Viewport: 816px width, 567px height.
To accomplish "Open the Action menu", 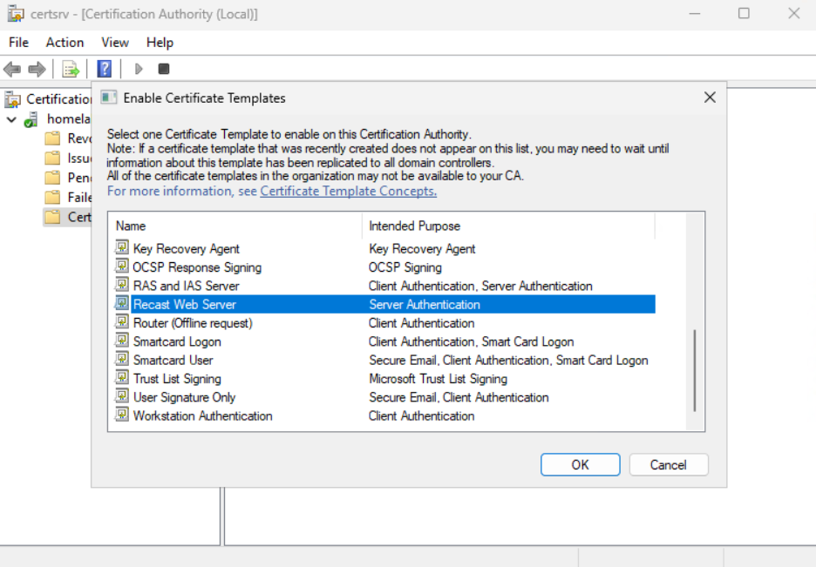I will (65, 42).
